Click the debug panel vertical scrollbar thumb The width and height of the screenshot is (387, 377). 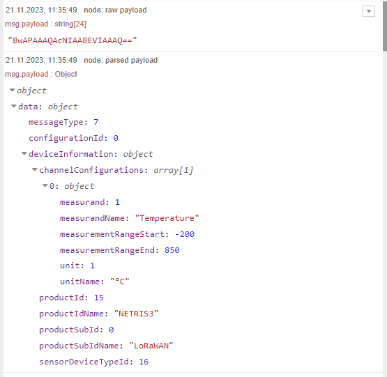point(385,26)
